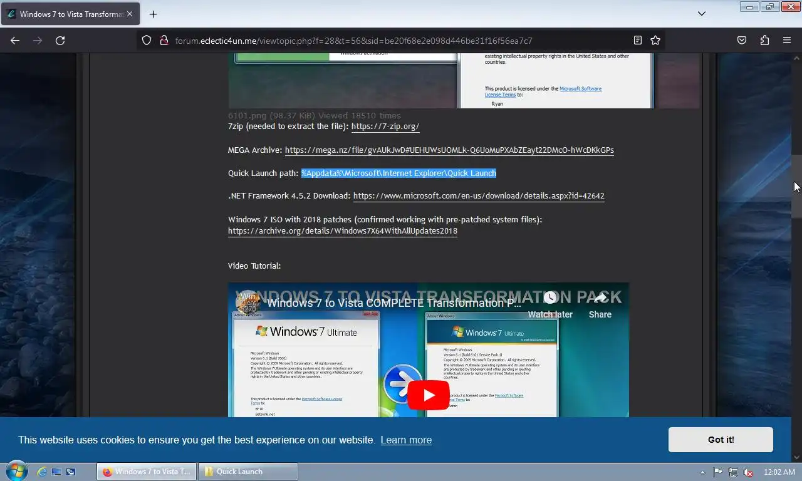Open the .NET Framework 4.5.2 Microsoft download link
This screenshot has height=481, width=802.
click(x=479, y=196)
